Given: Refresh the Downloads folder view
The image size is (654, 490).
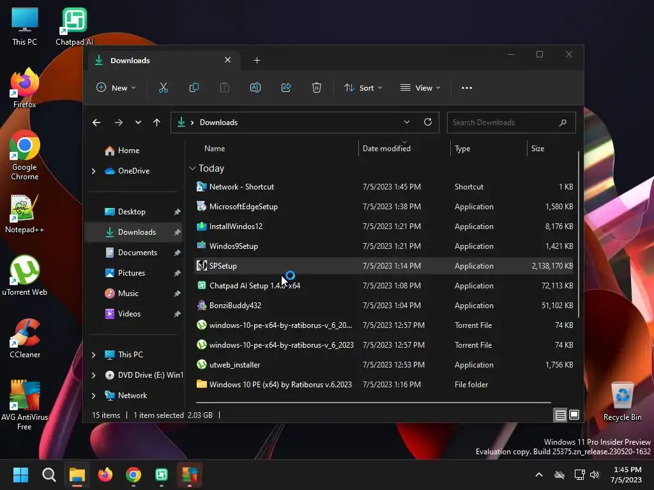Looking at the screenshot, I should [x=428, y=122].
